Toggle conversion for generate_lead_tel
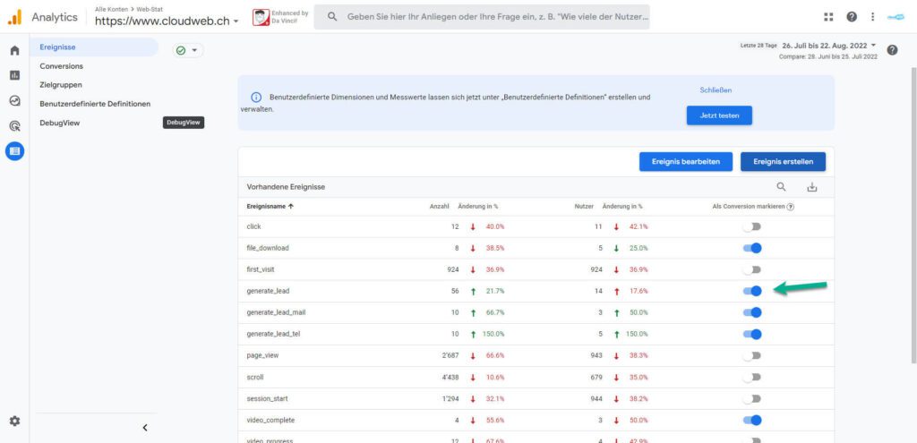 (752, 334)
